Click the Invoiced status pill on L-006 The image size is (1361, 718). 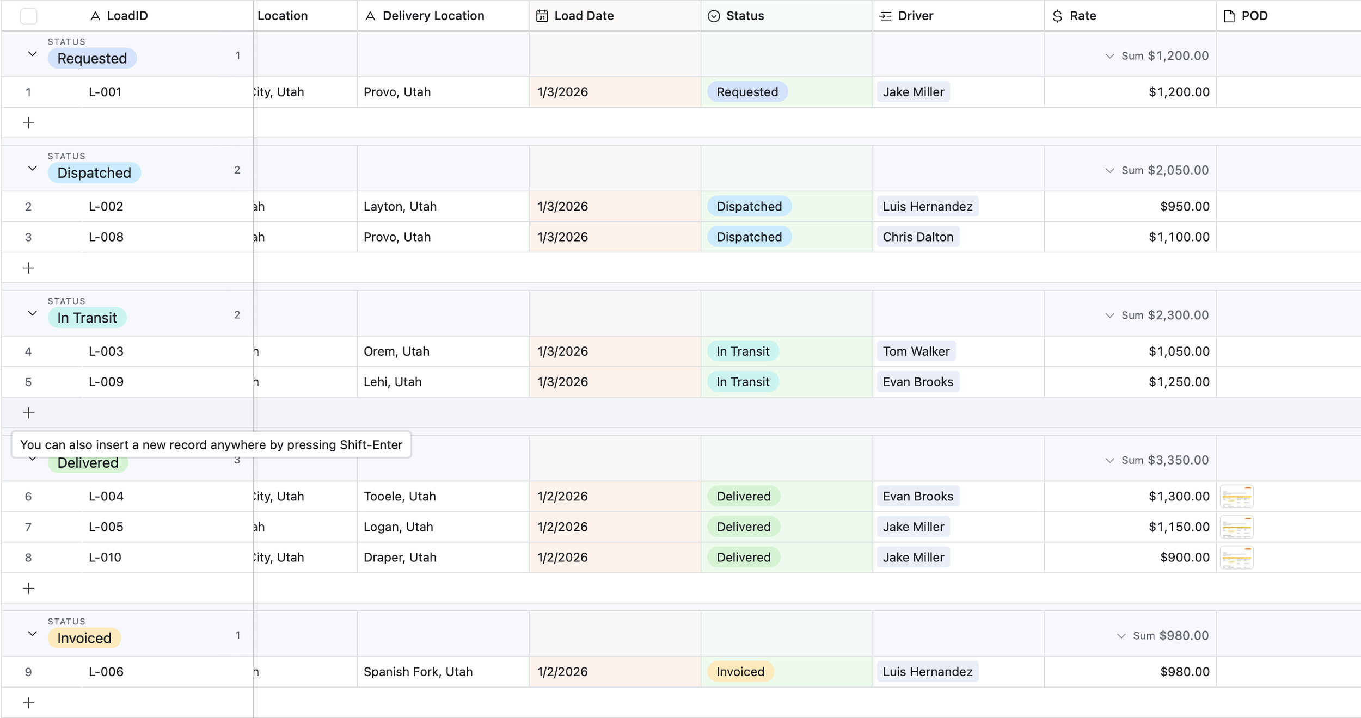740,672
